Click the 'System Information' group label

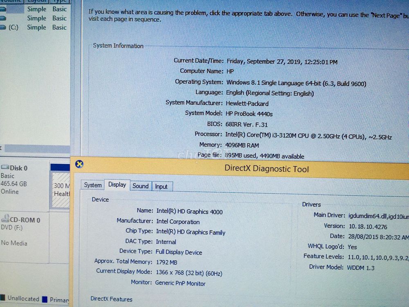(118, 46)
